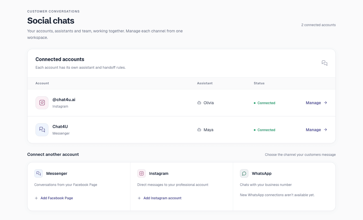Click the CUSTOMER CONVERSATIONS breadcrumb label
This screenshot has width=363, height=220.
coord(53,11)
